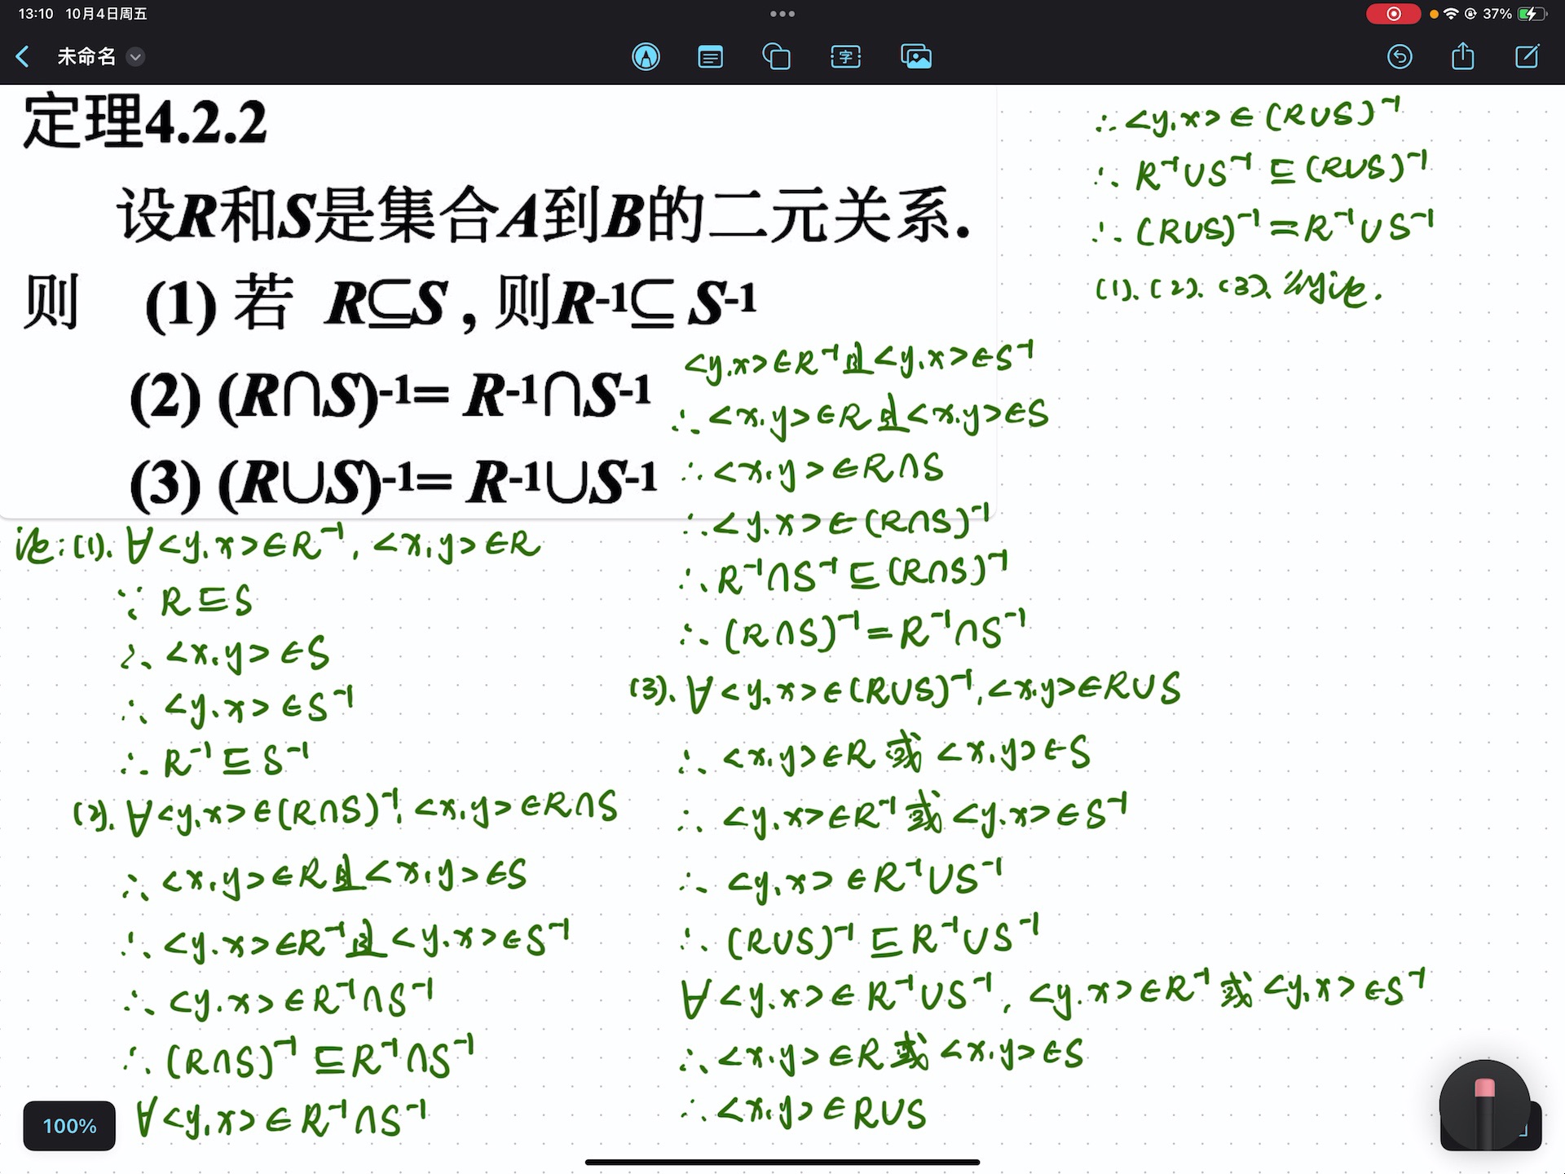The height and width of the screenshot is (1174, 1565).
Task: Tap the share icon
Action: (x=1463, y=55)
